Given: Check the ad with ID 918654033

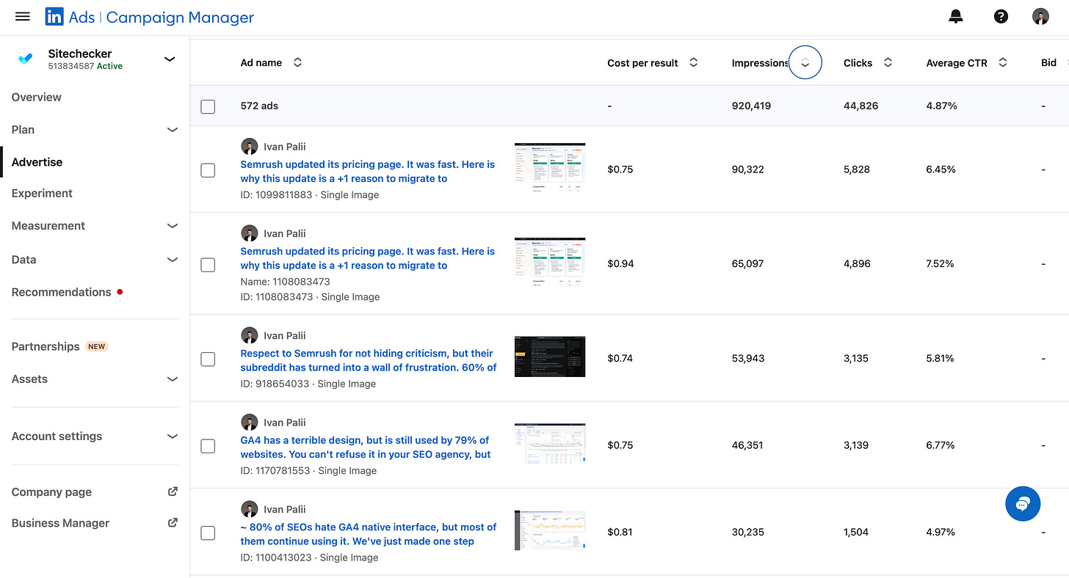Looking at the screenshot, I should coord(208,359).
